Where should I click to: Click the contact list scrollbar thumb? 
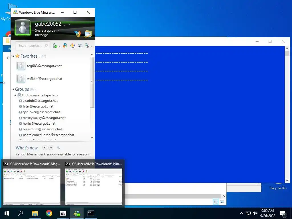coord(92,82)
